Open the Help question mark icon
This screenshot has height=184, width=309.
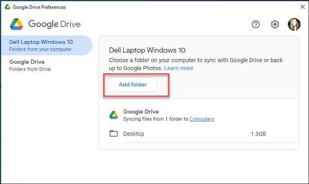[256, 24]
